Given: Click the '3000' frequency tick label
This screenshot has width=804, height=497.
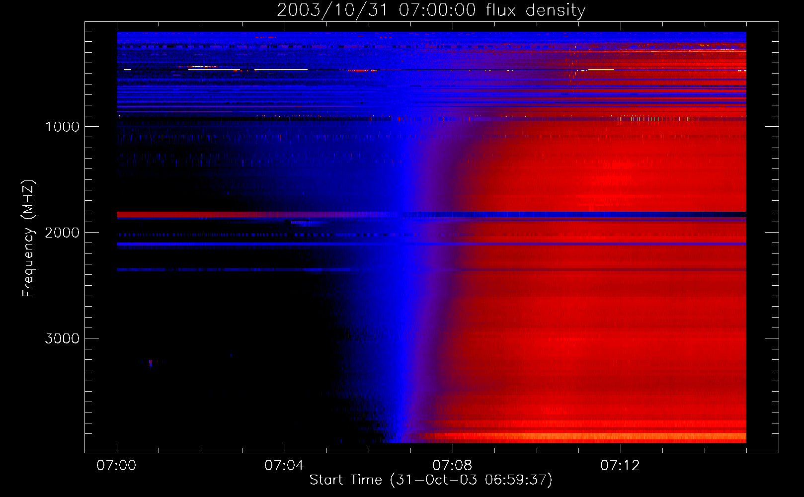Looking at the screenshot, I should coord(62,338).
